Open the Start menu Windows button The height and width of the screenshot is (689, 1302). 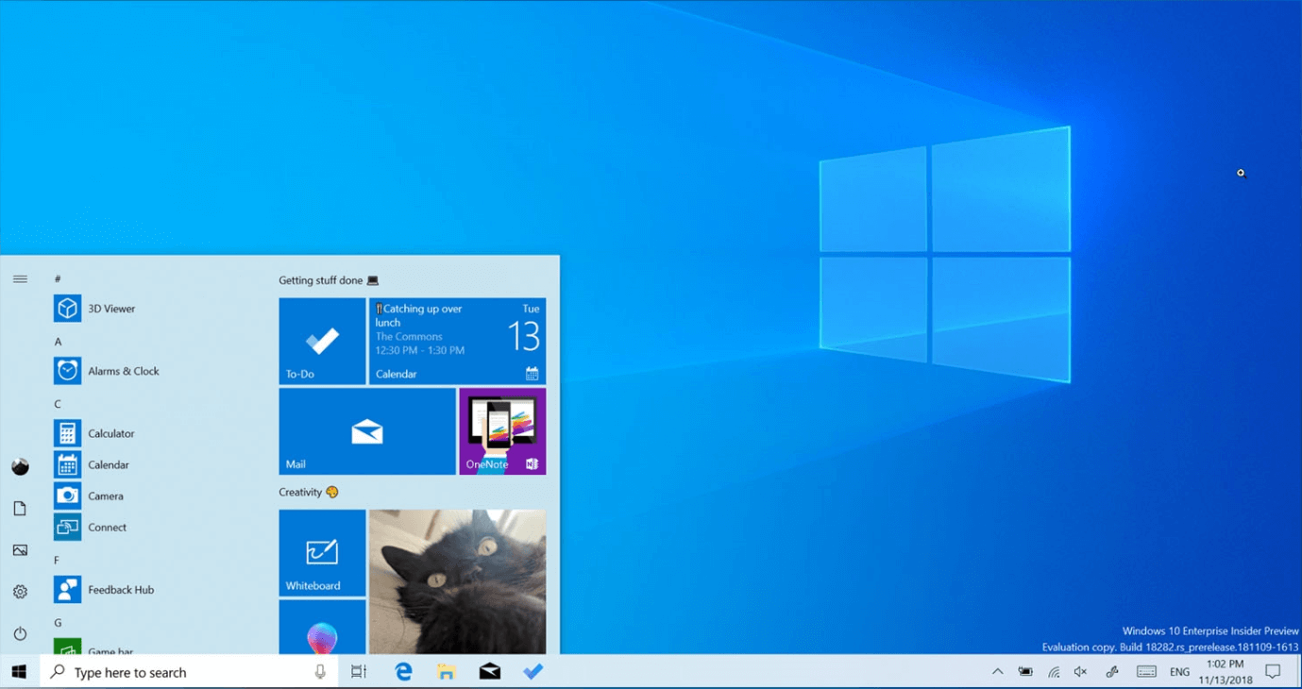coord(19,672)
